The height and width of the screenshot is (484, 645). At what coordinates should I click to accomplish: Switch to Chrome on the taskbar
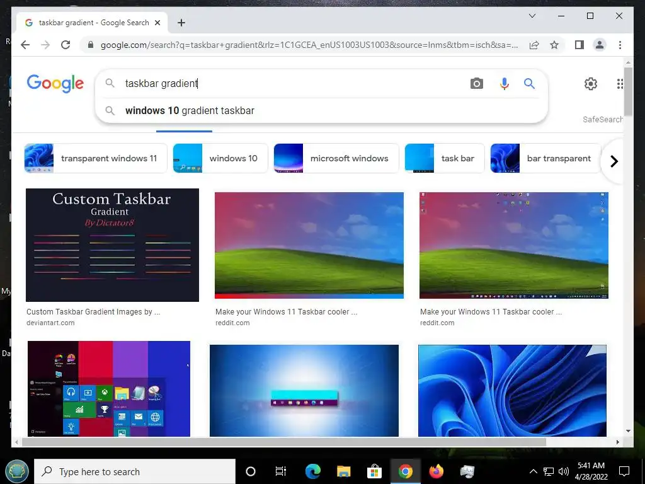click(405, 471)
